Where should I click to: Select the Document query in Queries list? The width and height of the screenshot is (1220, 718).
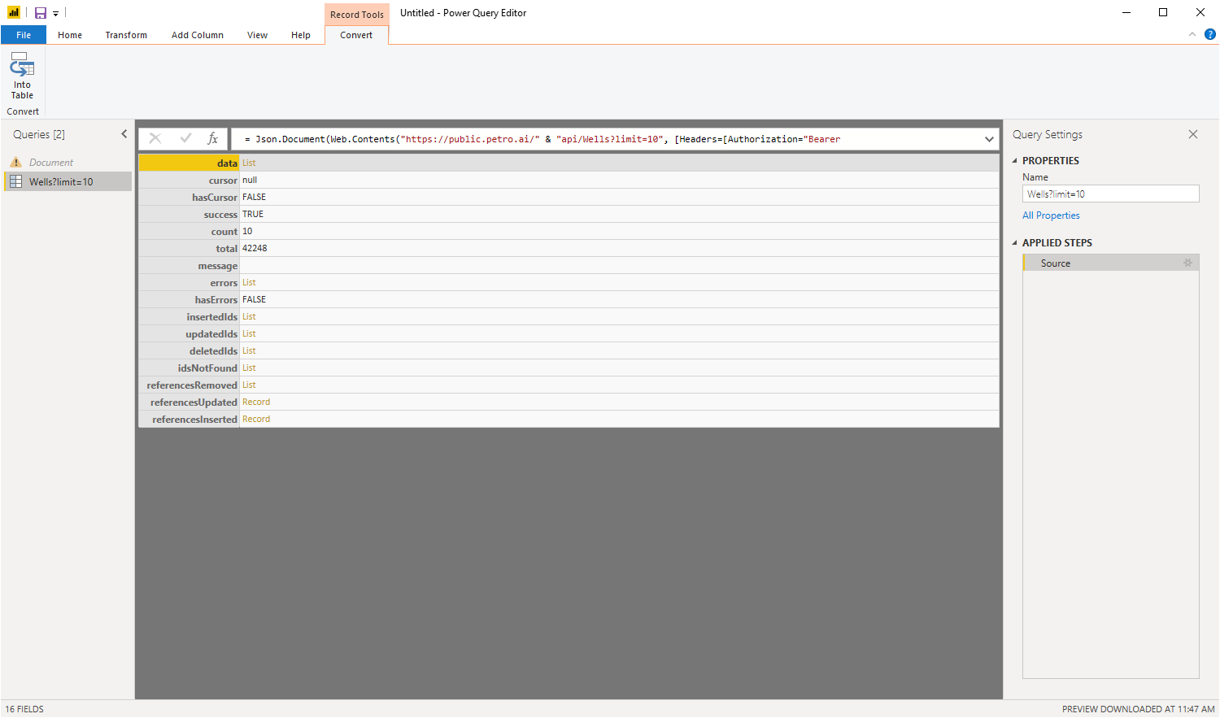[51, 163]
